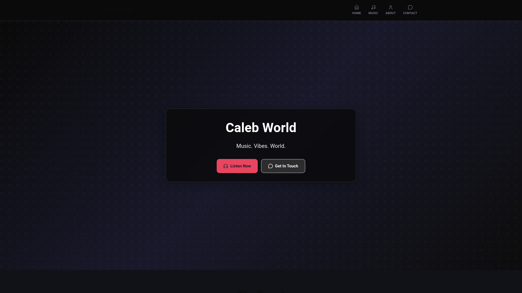
Task: Click the Contact speech bubble icon
Action: click(410, 7)
